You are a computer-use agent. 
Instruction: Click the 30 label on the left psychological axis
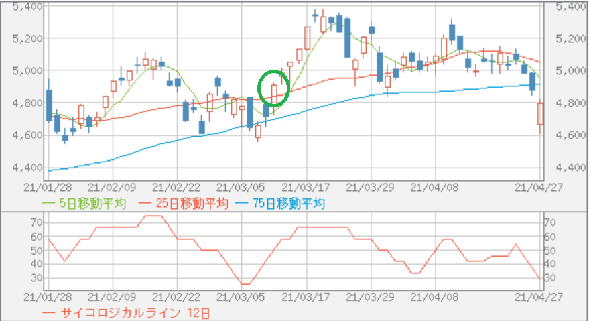click(x=37, y=278)
